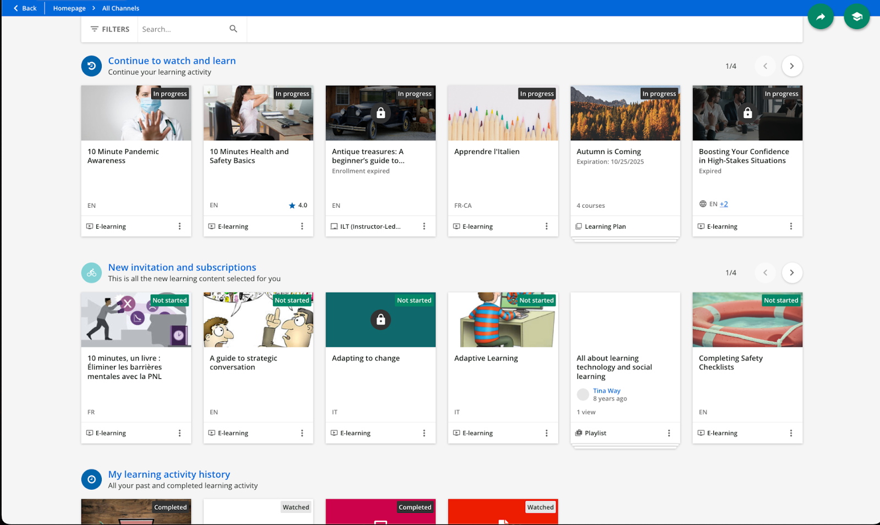The width and height of the screenshot is (880, 525).
Task: Open the Autumn is Coming thumbnail
Action: 625,113
